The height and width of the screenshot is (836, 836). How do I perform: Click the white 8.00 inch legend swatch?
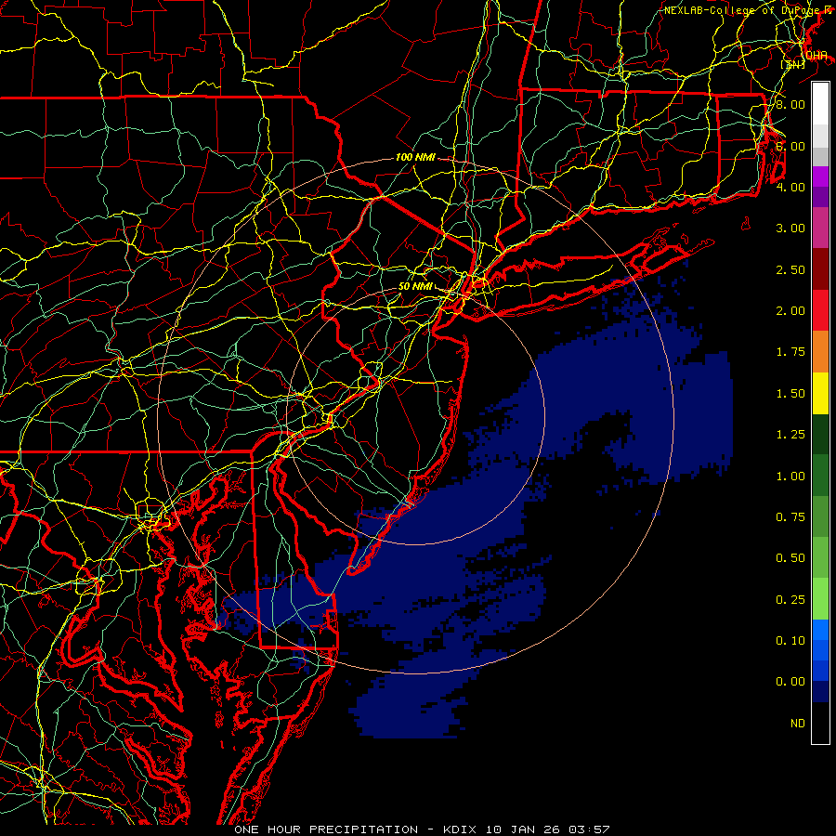(x=820, y=104)
